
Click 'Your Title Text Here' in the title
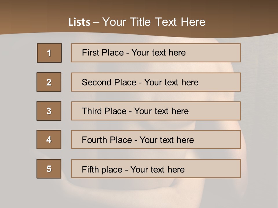click(x=154, y=22)
